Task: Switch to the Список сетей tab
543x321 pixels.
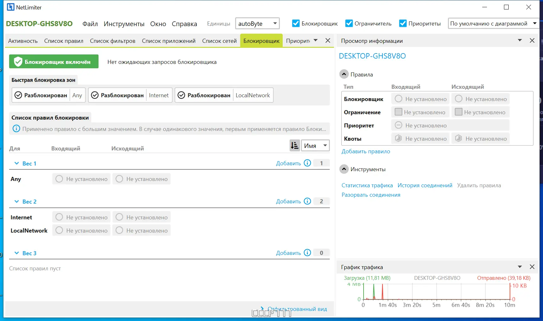Action: [x=219, y=41]
